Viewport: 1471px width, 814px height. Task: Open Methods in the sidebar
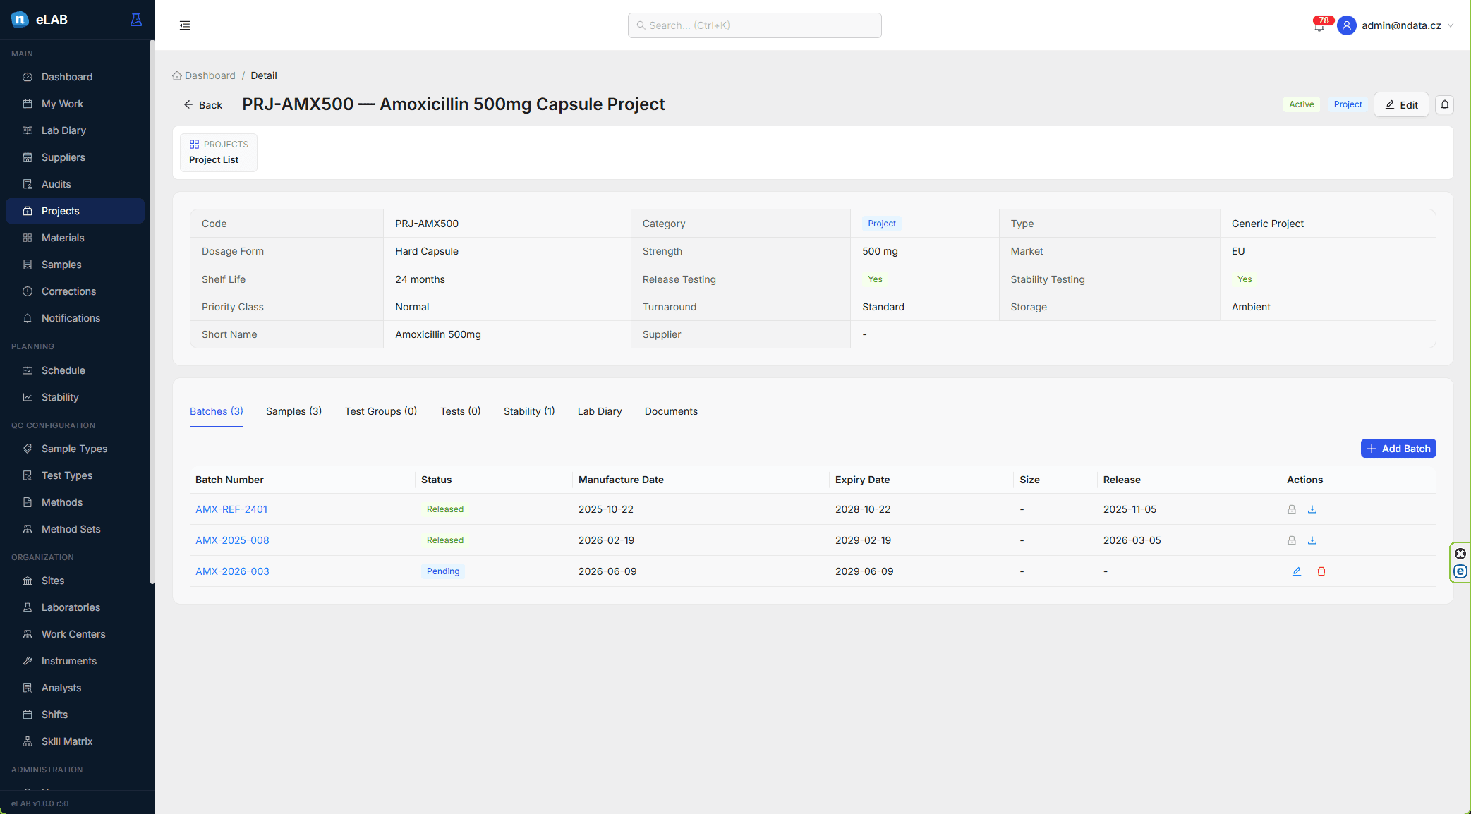point(75,502)
